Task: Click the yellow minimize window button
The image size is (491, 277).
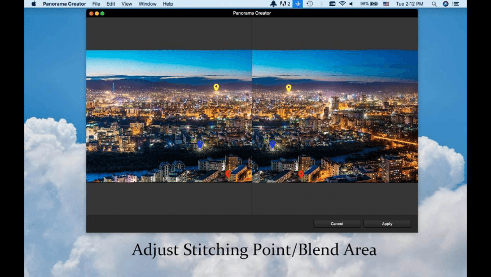Action: coord(97,14)
